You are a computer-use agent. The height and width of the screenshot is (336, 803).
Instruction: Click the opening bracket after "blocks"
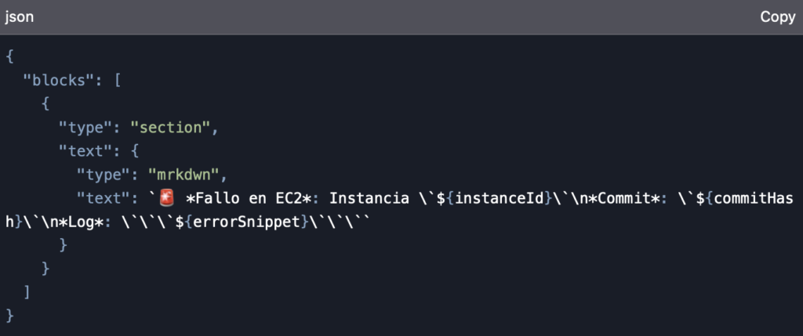point(117,81)
